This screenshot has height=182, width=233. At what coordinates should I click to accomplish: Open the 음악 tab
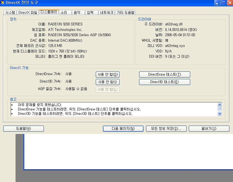79,12
